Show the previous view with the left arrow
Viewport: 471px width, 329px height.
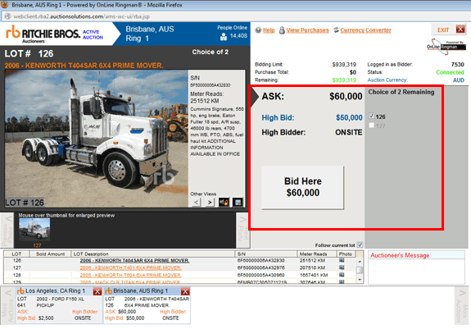[196, 203]
